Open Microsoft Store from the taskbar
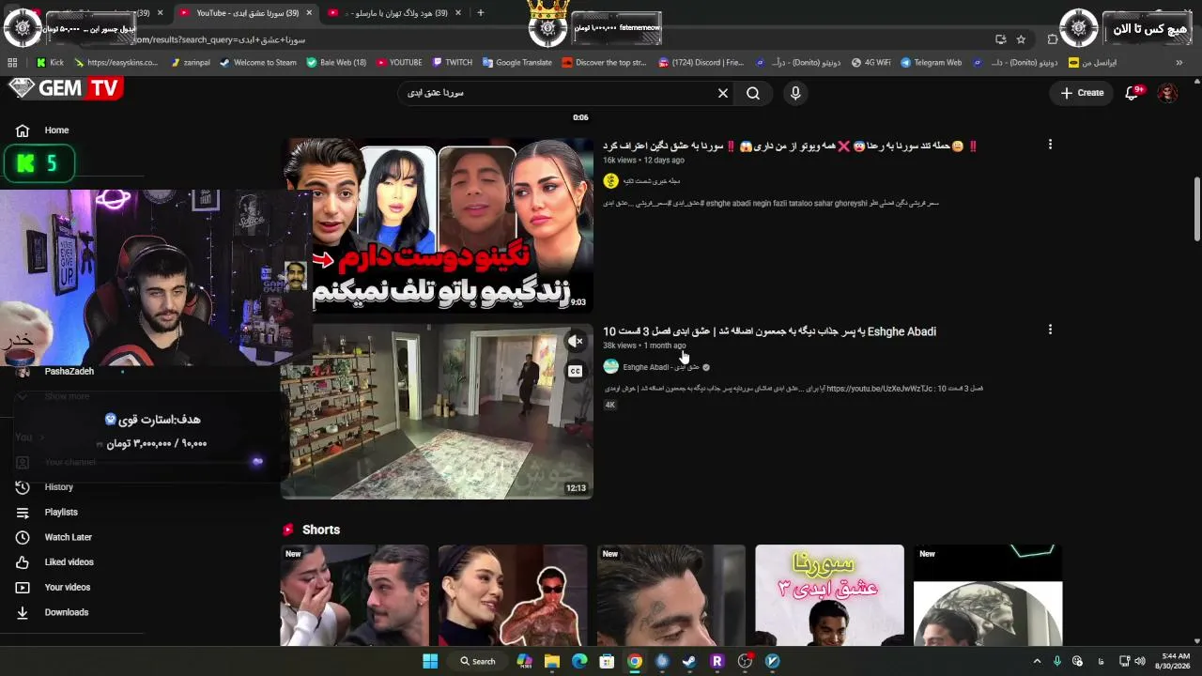Screen dimensions: 1202x676 607,661
